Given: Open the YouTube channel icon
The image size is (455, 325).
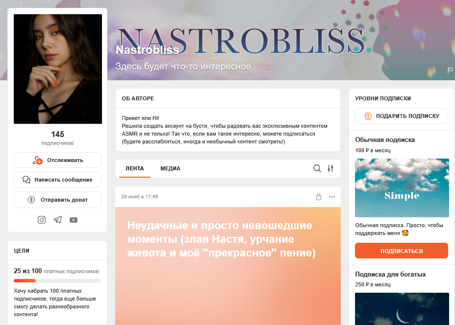Looking at the screenshot, I should tap(74, 220).
